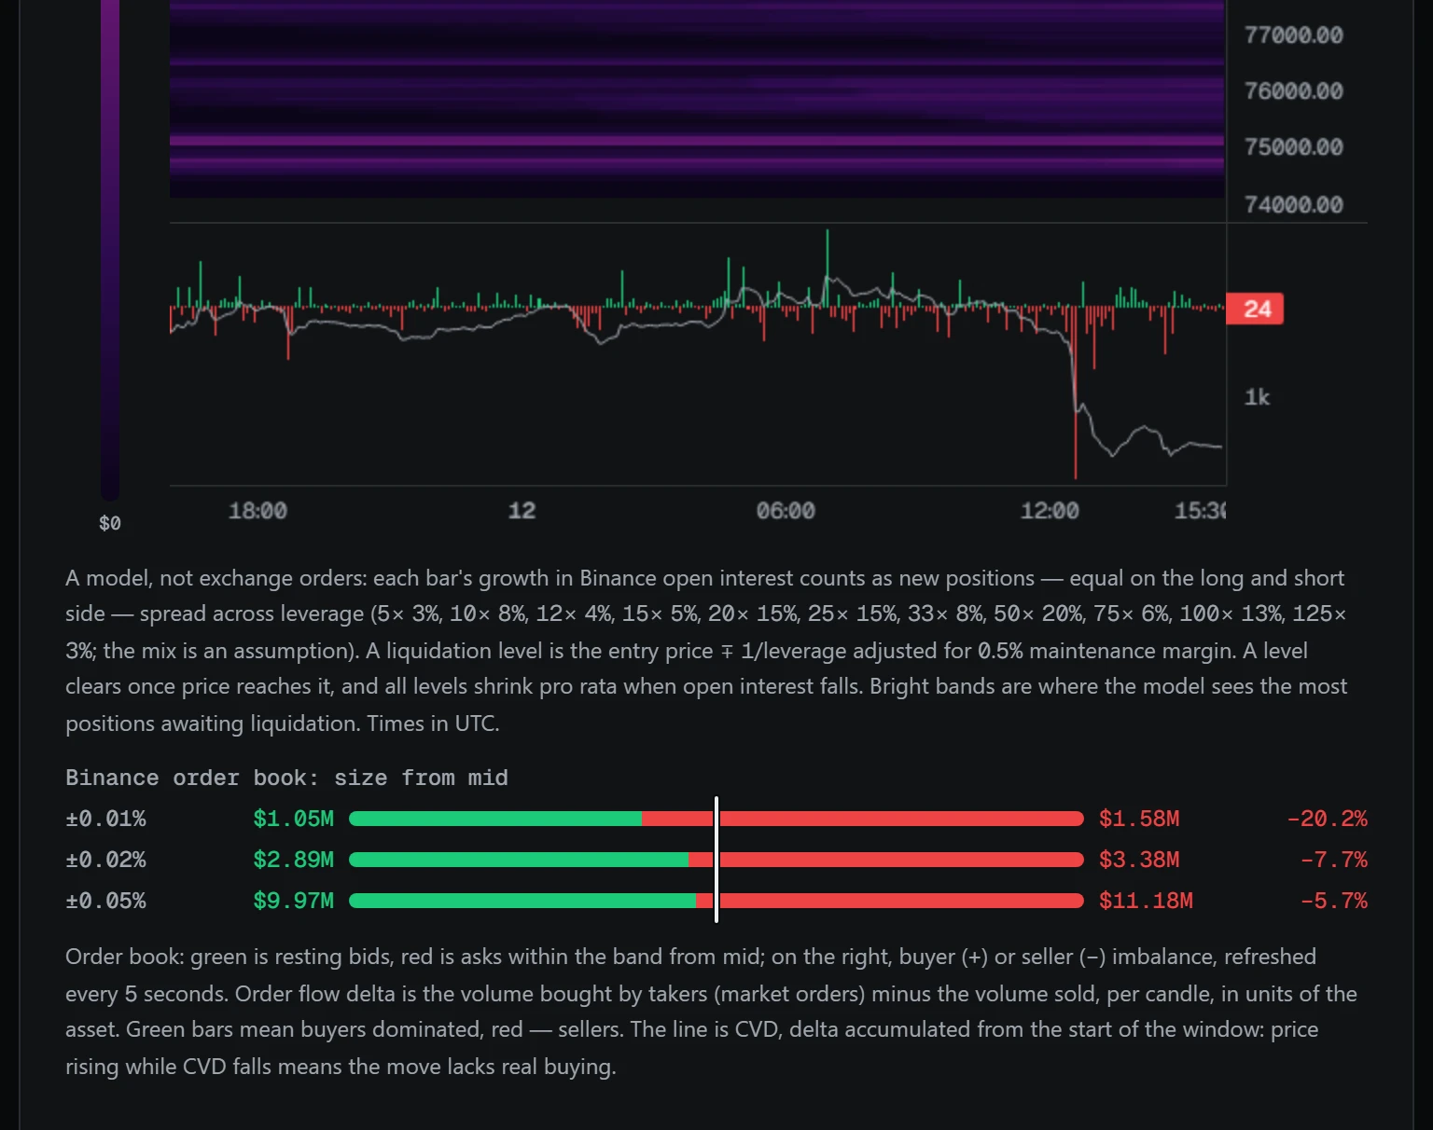The height and width of the screenshot is (1130, 1433).
Task: Click the $0 label under the color scale
Action: pyautogui.click(x=110, y=523)
